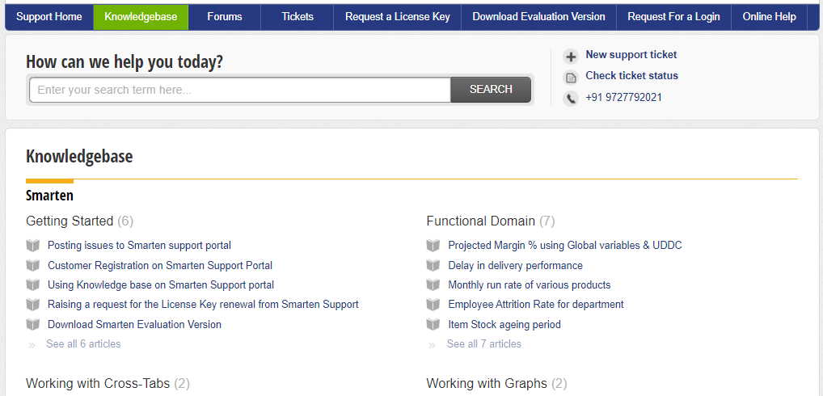Click book icon beside Item Stock ageing period
The width and height of the screenshot is (823, 396).
[x=433, y=325]
